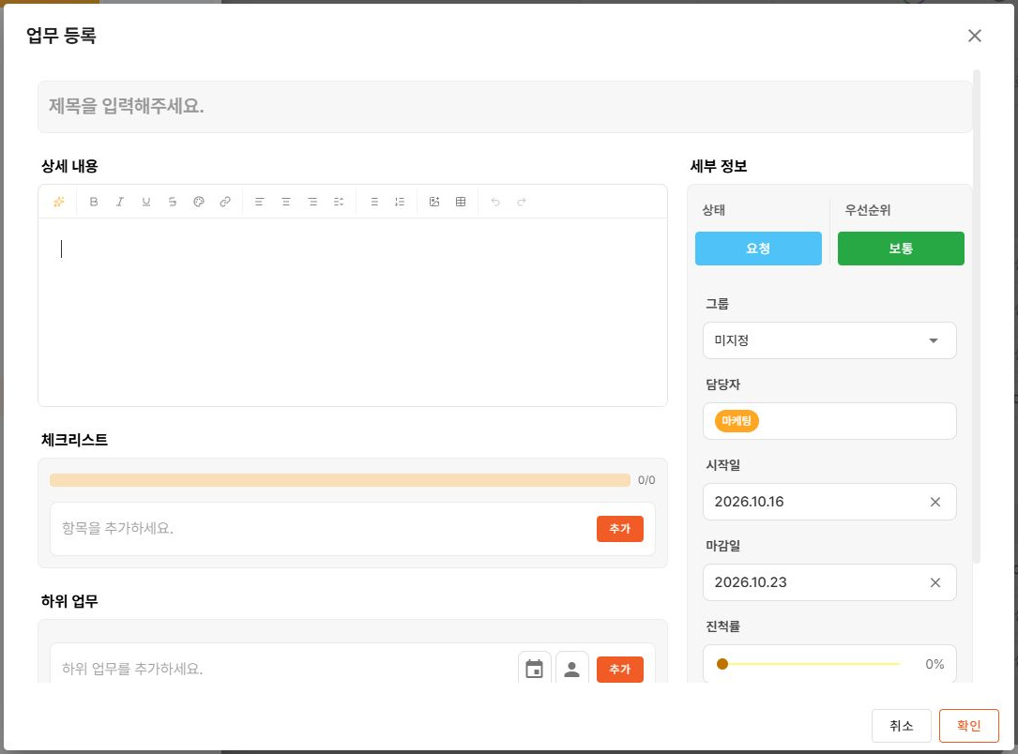Apply italic formatting
Viewport: 1018px width, 754px height.
click(120, 202)
